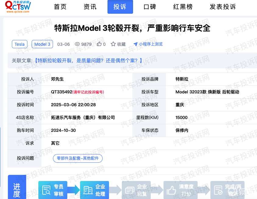The width and height of the screenshot is (257, 199).
Task: Click the star 收藏 favorite icon
Action: [113, 44]
